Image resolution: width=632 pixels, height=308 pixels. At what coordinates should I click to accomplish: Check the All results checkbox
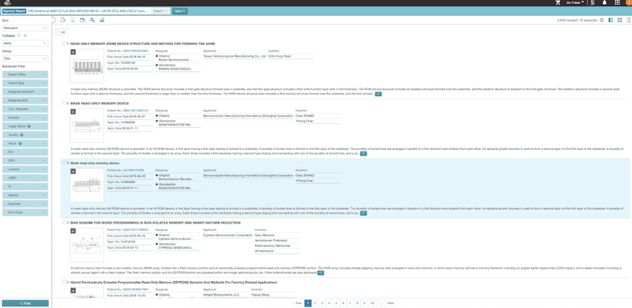pos(59,32)
